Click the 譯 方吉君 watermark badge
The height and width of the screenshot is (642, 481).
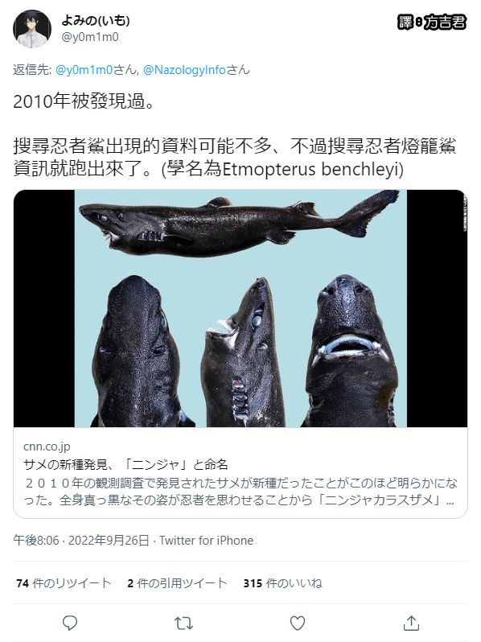coord(431,22)
